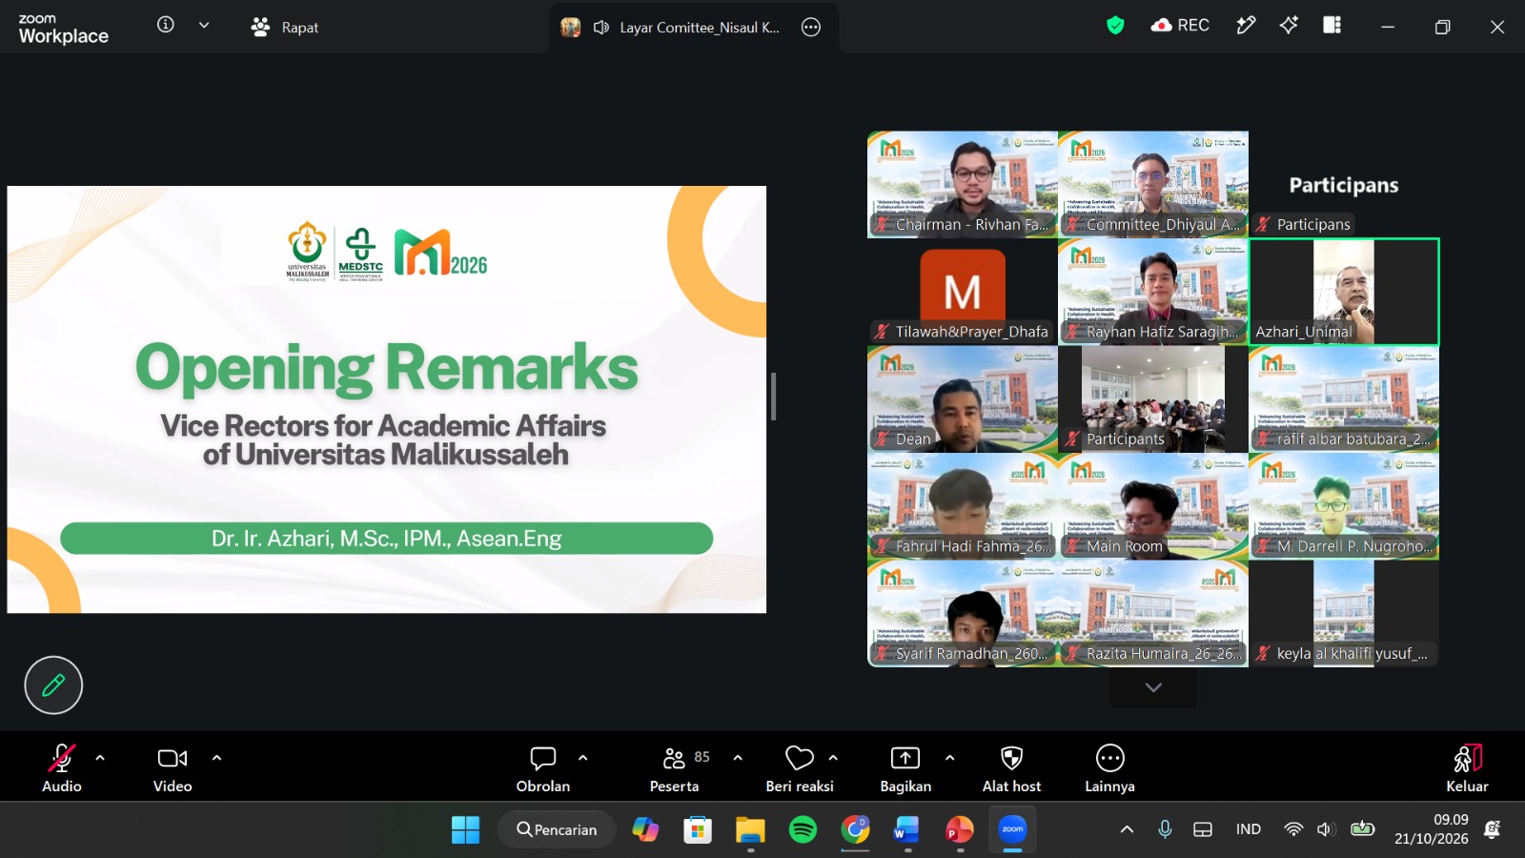Expand Audio options caret
This screenshot has height=858, width=1525.
coord(100,758)
